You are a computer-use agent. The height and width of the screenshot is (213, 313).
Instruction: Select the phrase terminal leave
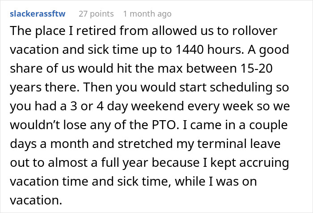tap(239, 143)
